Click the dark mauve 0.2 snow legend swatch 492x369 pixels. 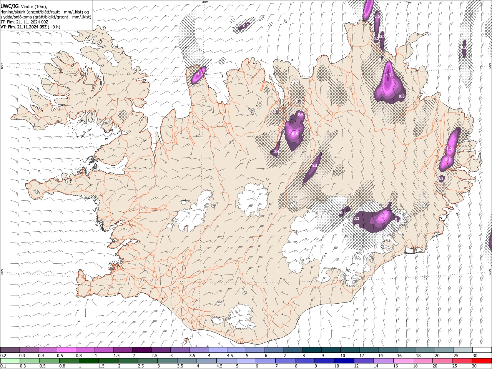[x=10, y=350]
